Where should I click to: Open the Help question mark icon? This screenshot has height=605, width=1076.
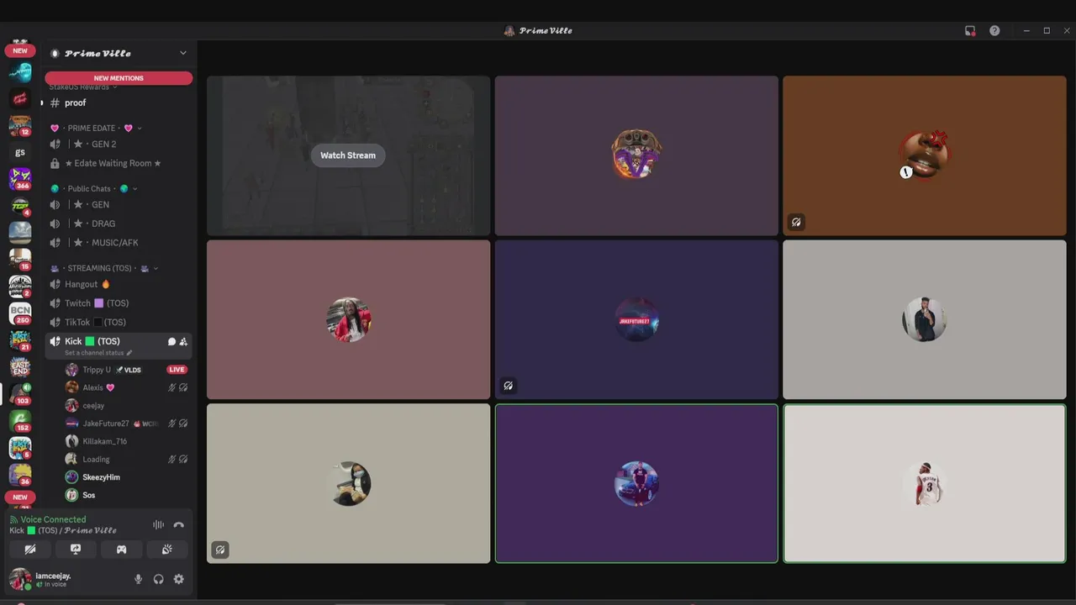pos(994,30)
